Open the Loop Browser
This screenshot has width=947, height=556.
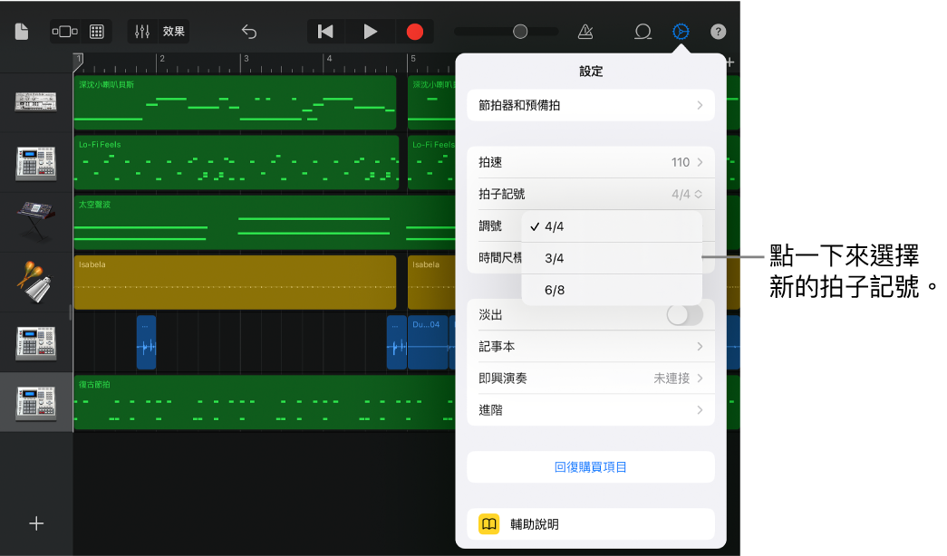pyautogui.click(x=643, y=31)
